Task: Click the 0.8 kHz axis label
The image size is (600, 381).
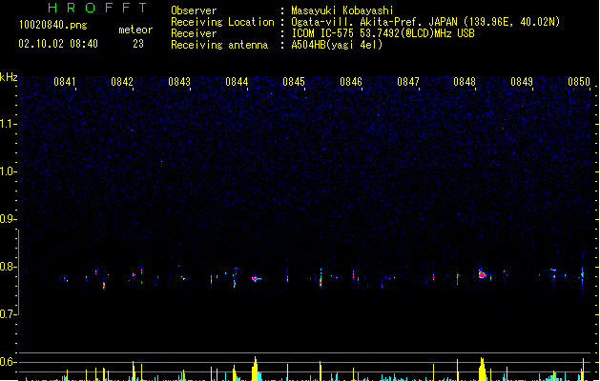Action: [x=8, y=267]
